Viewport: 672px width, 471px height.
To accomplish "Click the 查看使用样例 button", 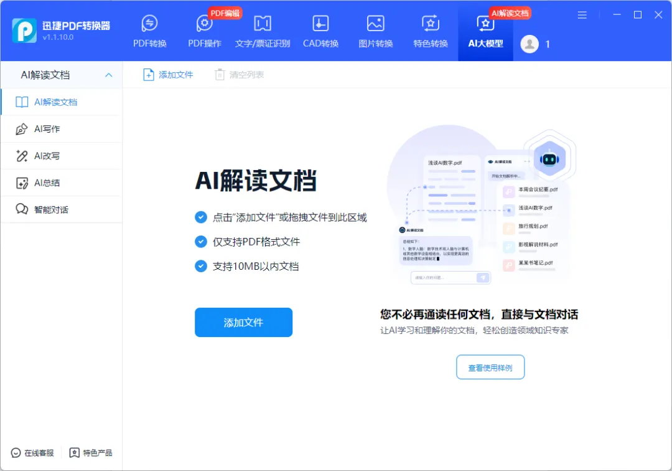I will pos(490,367).
